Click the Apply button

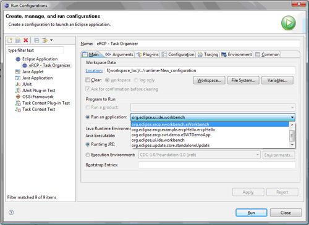(248, 192)
